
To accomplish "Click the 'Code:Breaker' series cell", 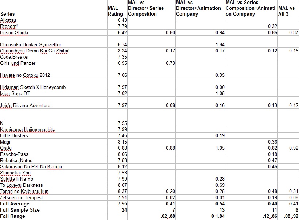I will [x=54, y=57].
